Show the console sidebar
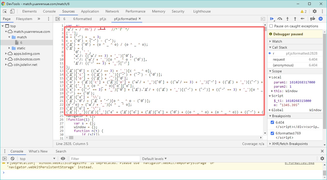Viewport: 327px width, 180px height. click(5, 159)
